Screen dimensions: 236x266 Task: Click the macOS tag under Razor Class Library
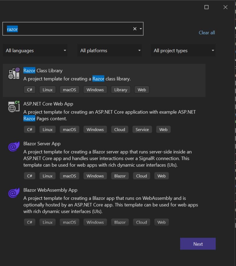point(69,90)
